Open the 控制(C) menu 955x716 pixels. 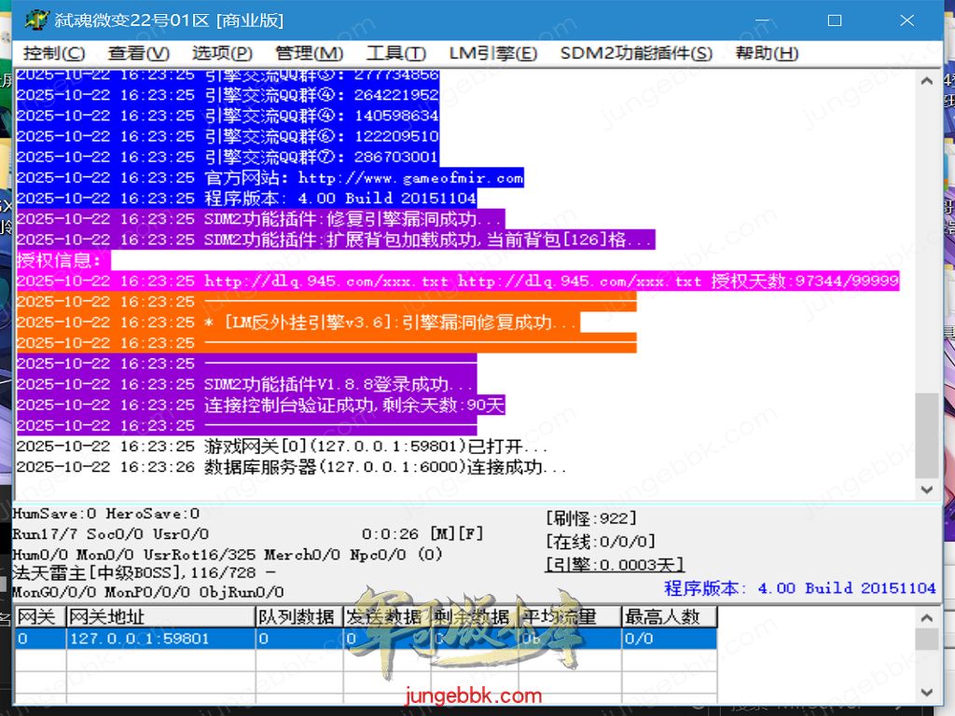click(x=54, y=54)
